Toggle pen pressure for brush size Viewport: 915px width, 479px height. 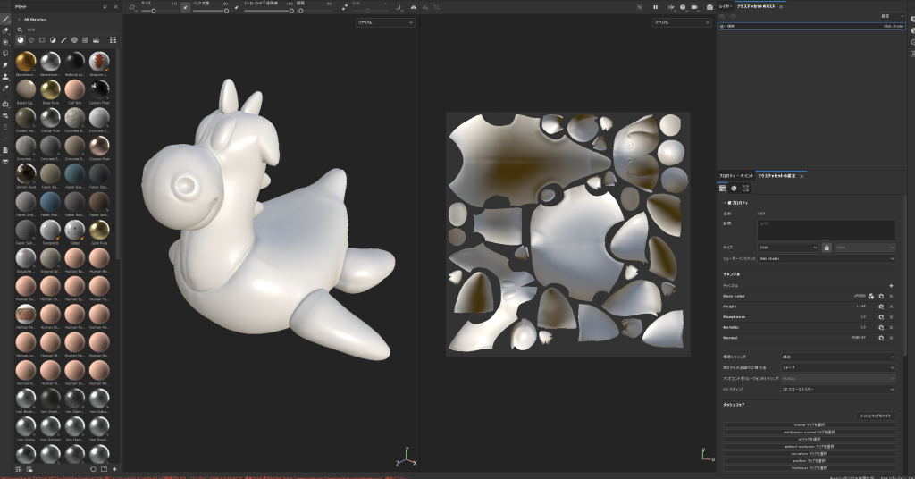(x=185, y=7)
